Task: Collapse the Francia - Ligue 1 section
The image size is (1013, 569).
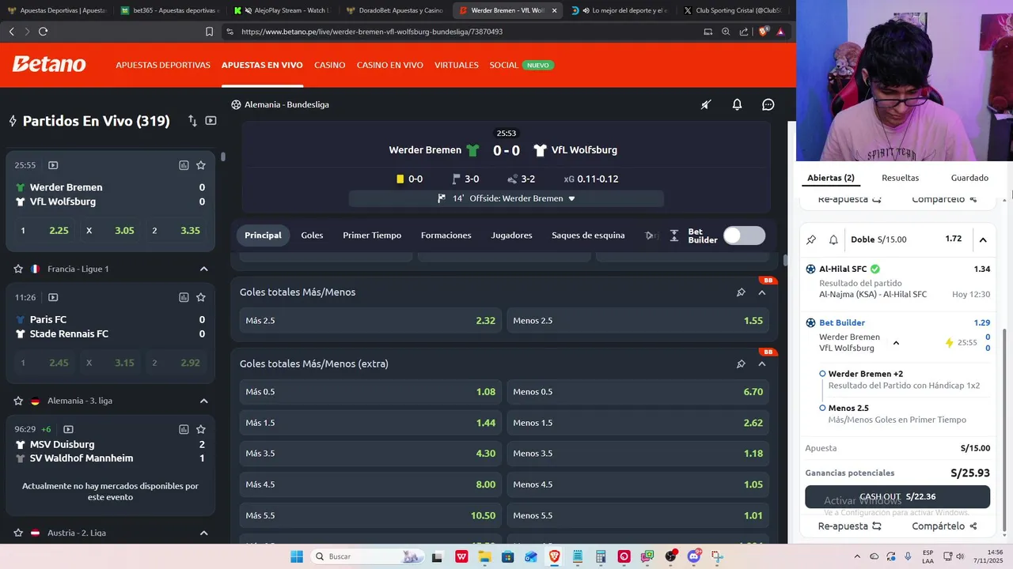Action: (x=203, y=269)
